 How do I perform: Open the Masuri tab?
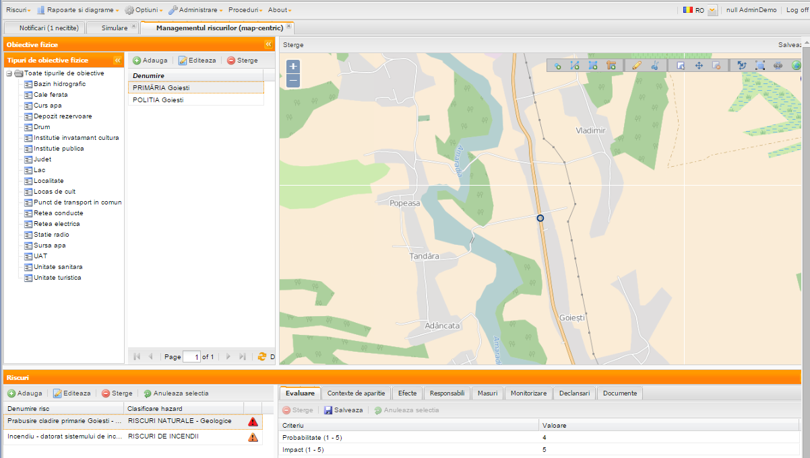point(487,393)
